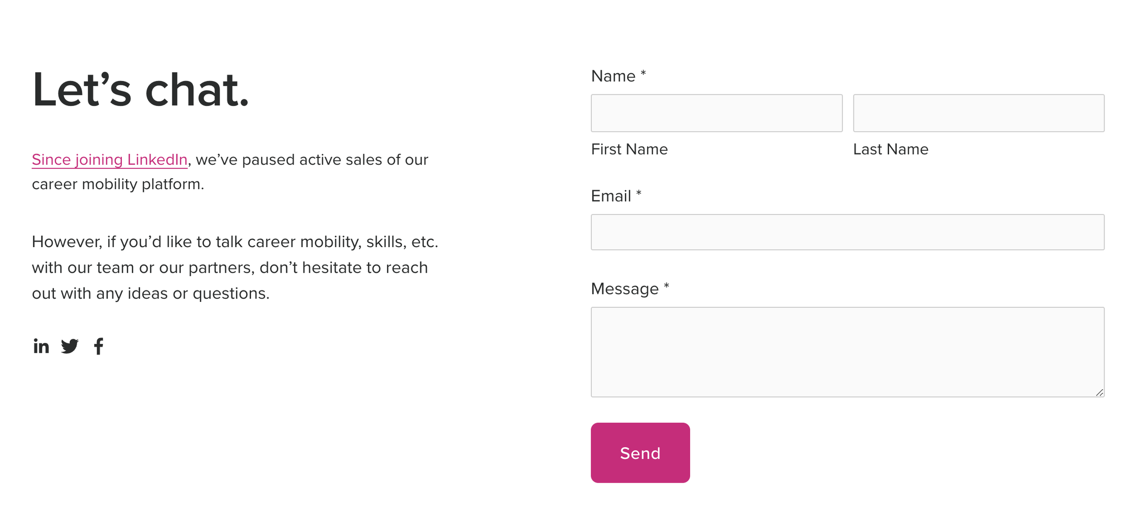Click the "Let's chat." heading
Image resolution: width=1141 pixels, height=506 pixels.
(141, 90)
